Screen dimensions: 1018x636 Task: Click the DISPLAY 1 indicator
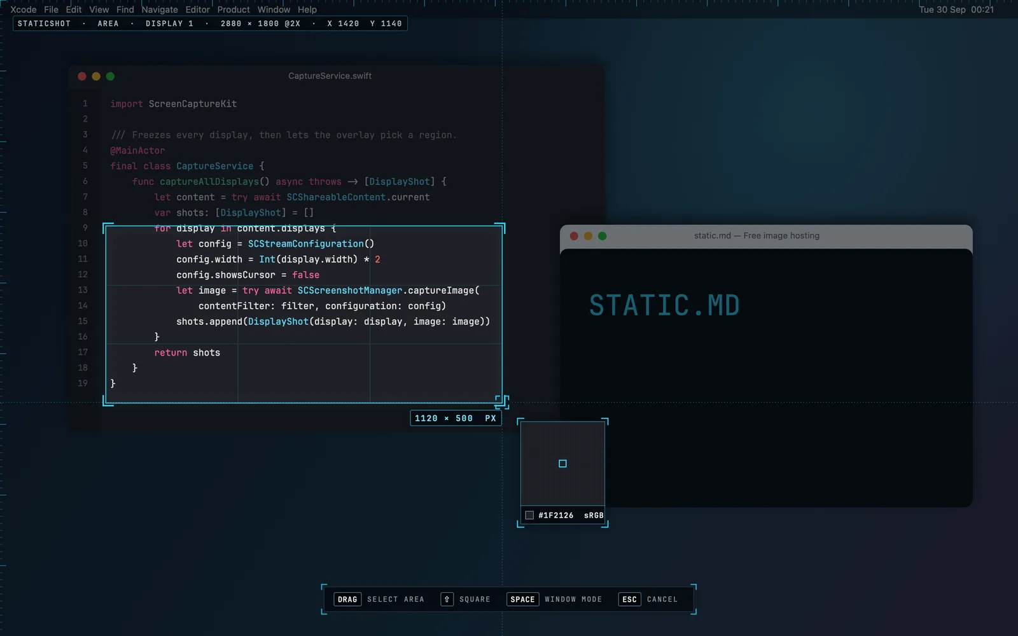coord(169,24)
